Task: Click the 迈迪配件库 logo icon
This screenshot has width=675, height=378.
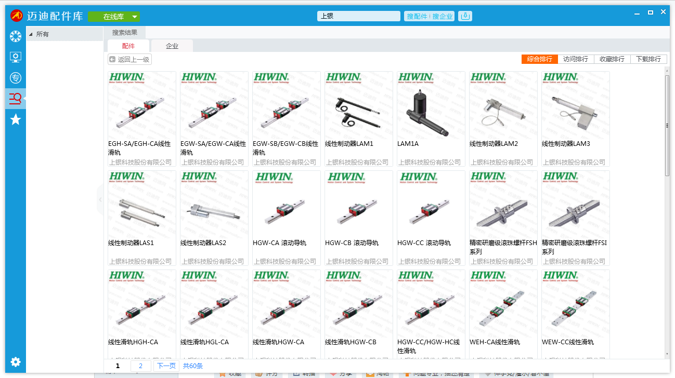Action: pyautogui.click(x=16, y=16)
